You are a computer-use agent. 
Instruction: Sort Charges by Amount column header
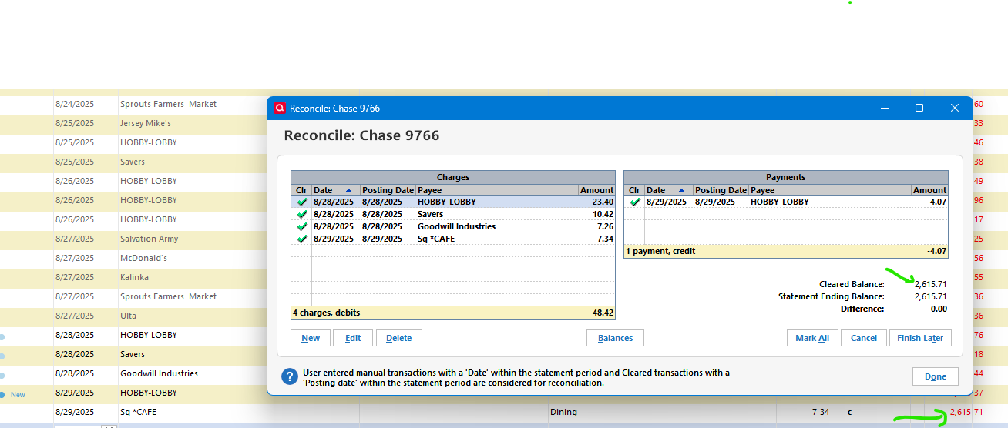tap(596, 190)
